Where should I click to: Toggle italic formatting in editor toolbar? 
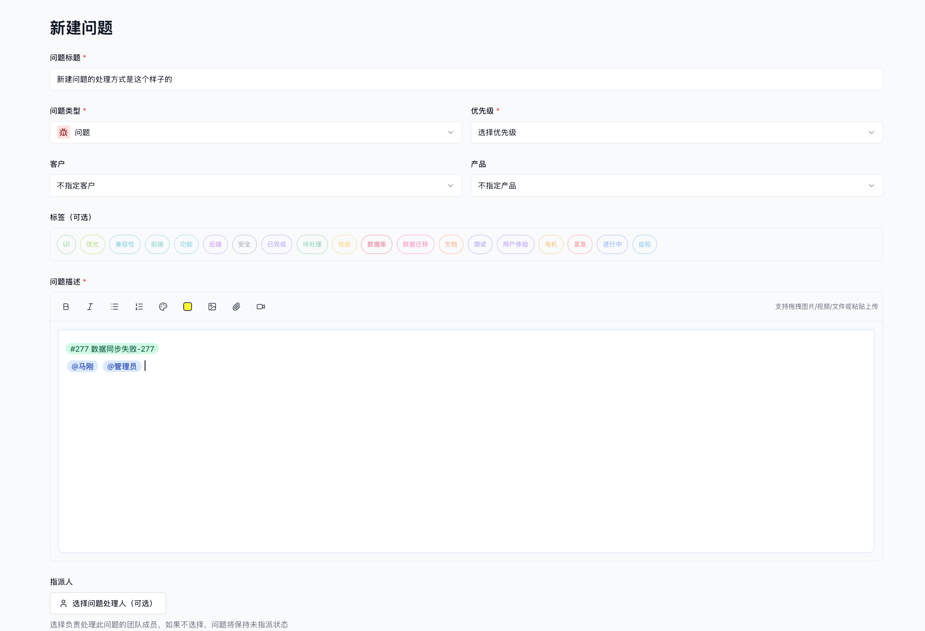(90, 307)
